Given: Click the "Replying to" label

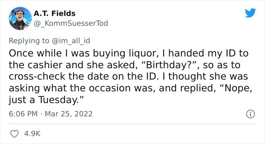Looking at the screenshot, I should point(29,41).
